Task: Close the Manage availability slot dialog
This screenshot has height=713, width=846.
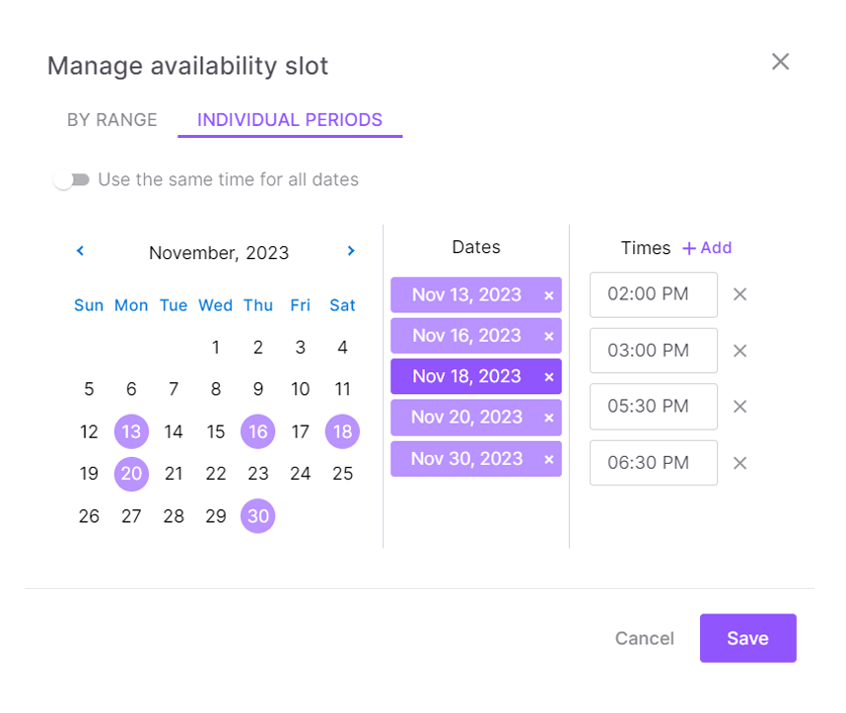Action: click(x=780, y=62)
